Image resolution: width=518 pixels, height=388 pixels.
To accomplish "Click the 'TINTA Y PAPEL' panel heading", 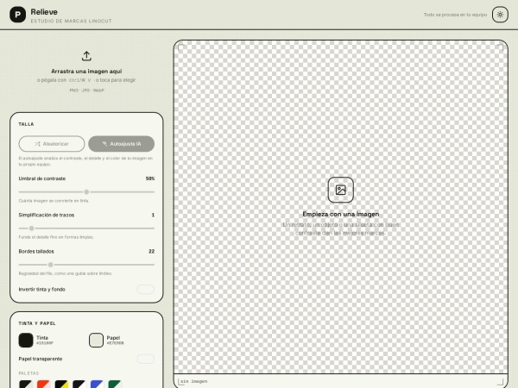I will [x=37, y=323].
